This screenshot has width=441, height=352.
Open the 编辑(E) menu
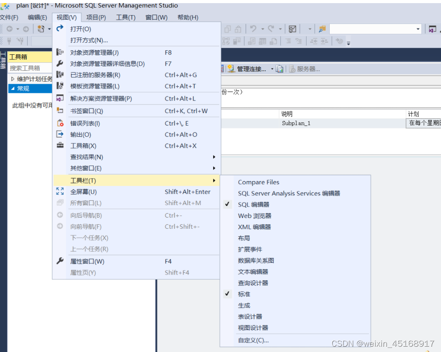[37, 17]
